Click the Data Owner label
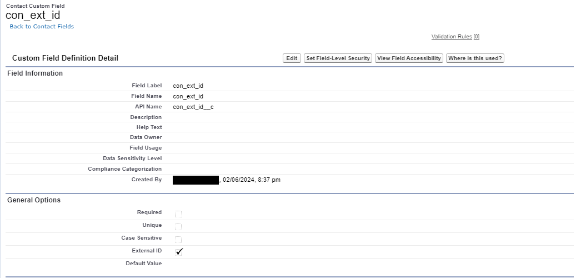The width and height of the screenshot is (581, 278). [x=146, y=137]
